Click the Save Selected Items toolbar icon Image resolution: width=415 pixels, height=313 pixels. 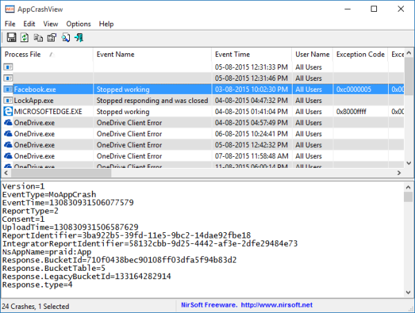click(11, 37)
